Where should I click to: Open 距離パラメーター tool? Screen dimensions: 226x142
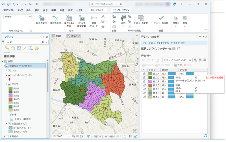pos(94,18)
